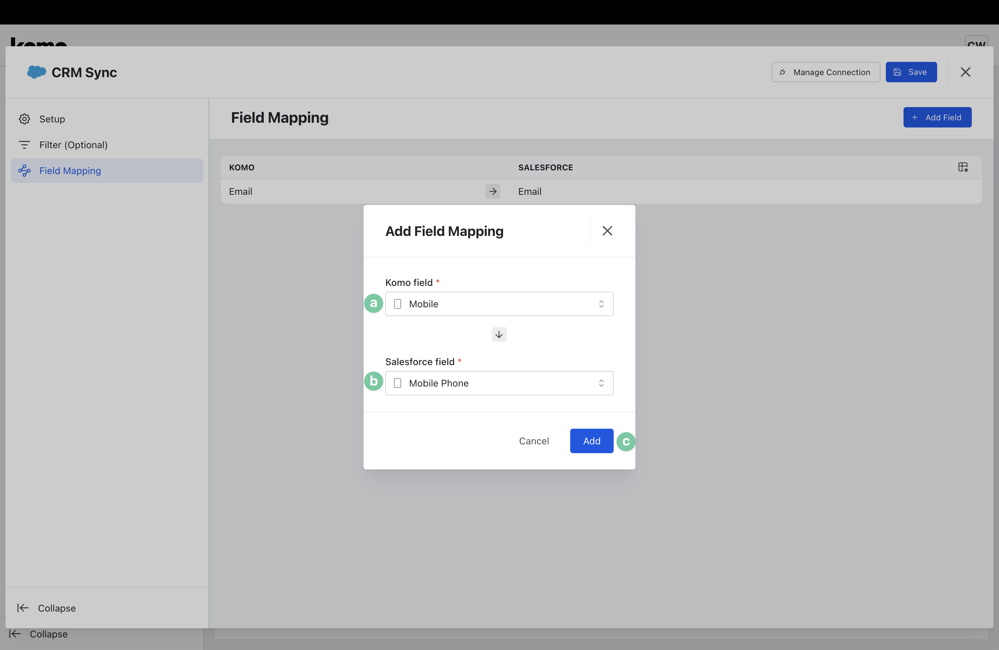Click the Salesforce cloud logo icon
The height and width of the screenshot is (650, 999).
point(36,72)
